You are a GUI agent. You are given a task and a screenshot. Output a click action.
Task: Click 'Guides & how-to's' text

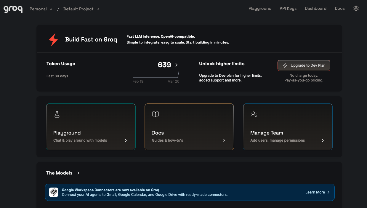point(167,140)
